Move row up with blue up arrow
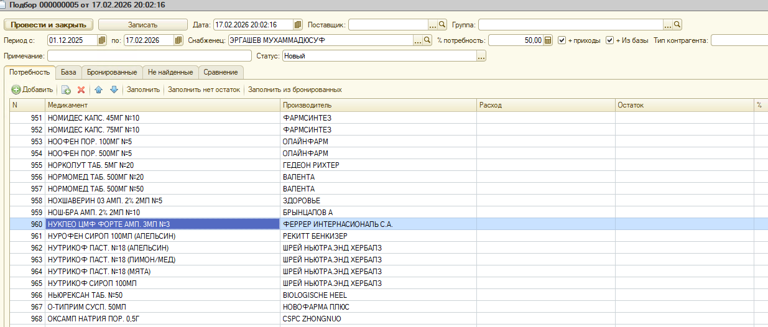 pyautogui.click(x=99, y=90)
